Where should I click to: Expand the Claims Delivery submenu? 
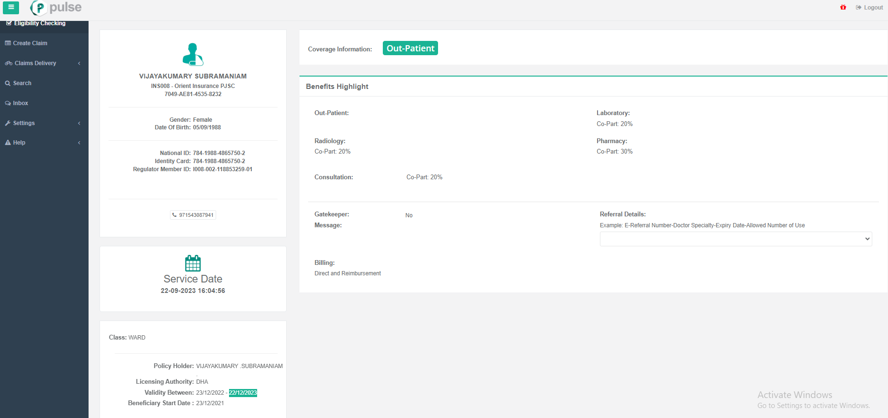point(35,63)
